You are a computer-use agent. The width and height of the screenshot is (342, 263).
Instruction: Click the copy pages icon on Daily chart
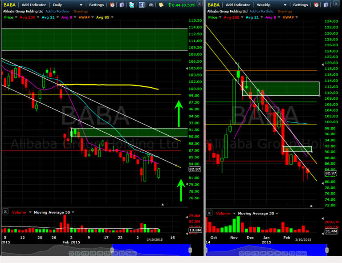coord(122,5)
